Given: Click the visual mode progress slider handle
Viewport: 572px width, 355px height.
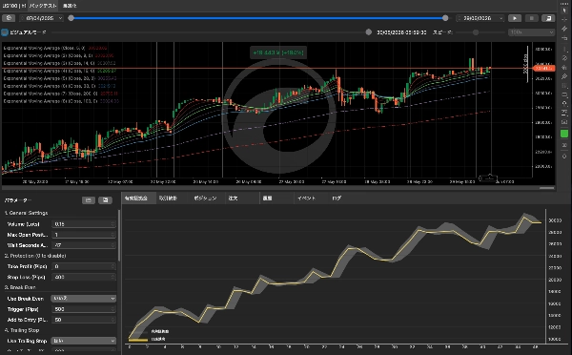Looking at the screenshot, I should (368, 32).
